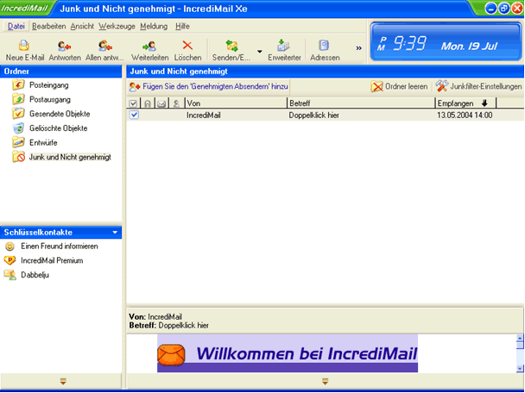
Task: Compose a message with Neue E-Mail
Action: tap(25, 50)
